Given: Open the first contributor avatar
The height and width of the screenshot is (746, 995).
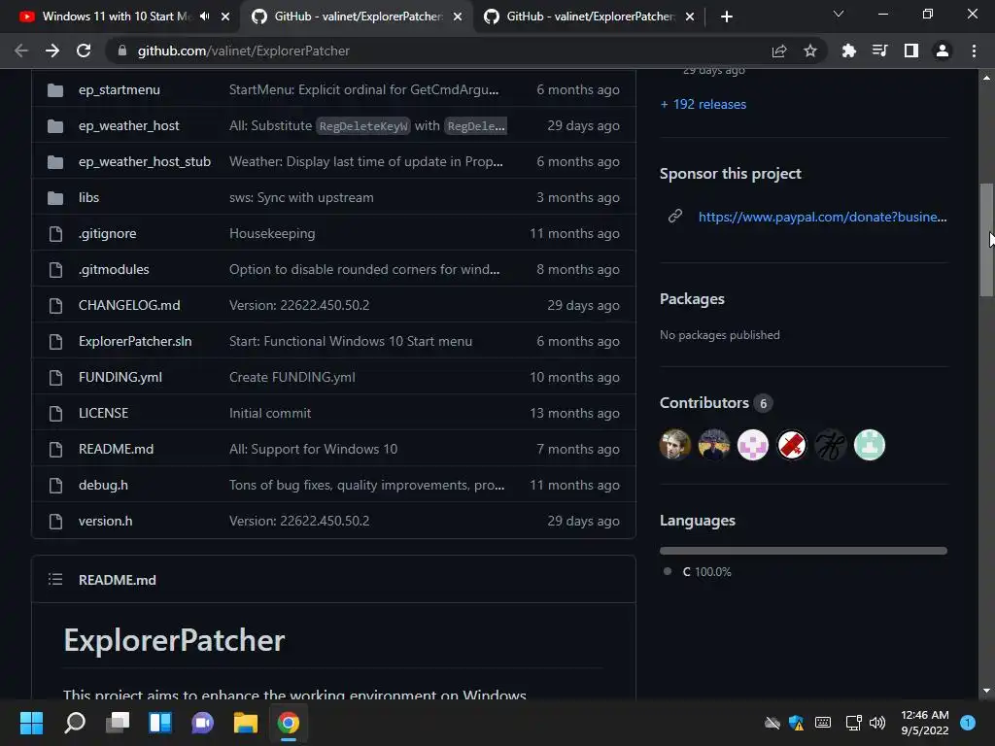Looking at the screenshot, I should [x=674, y=445].
